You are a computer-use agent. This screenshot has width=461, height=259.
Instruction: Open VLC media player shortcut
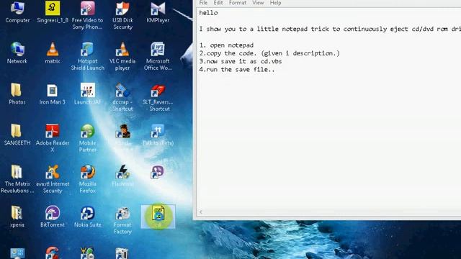click(x=122, y=56)
